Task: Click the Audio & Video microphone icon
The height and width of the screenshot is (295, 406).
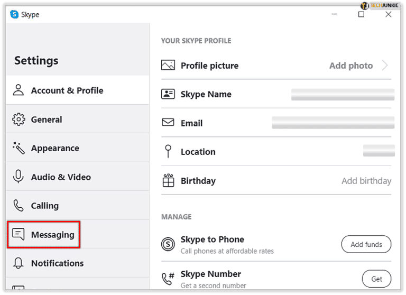Action: 18,177
